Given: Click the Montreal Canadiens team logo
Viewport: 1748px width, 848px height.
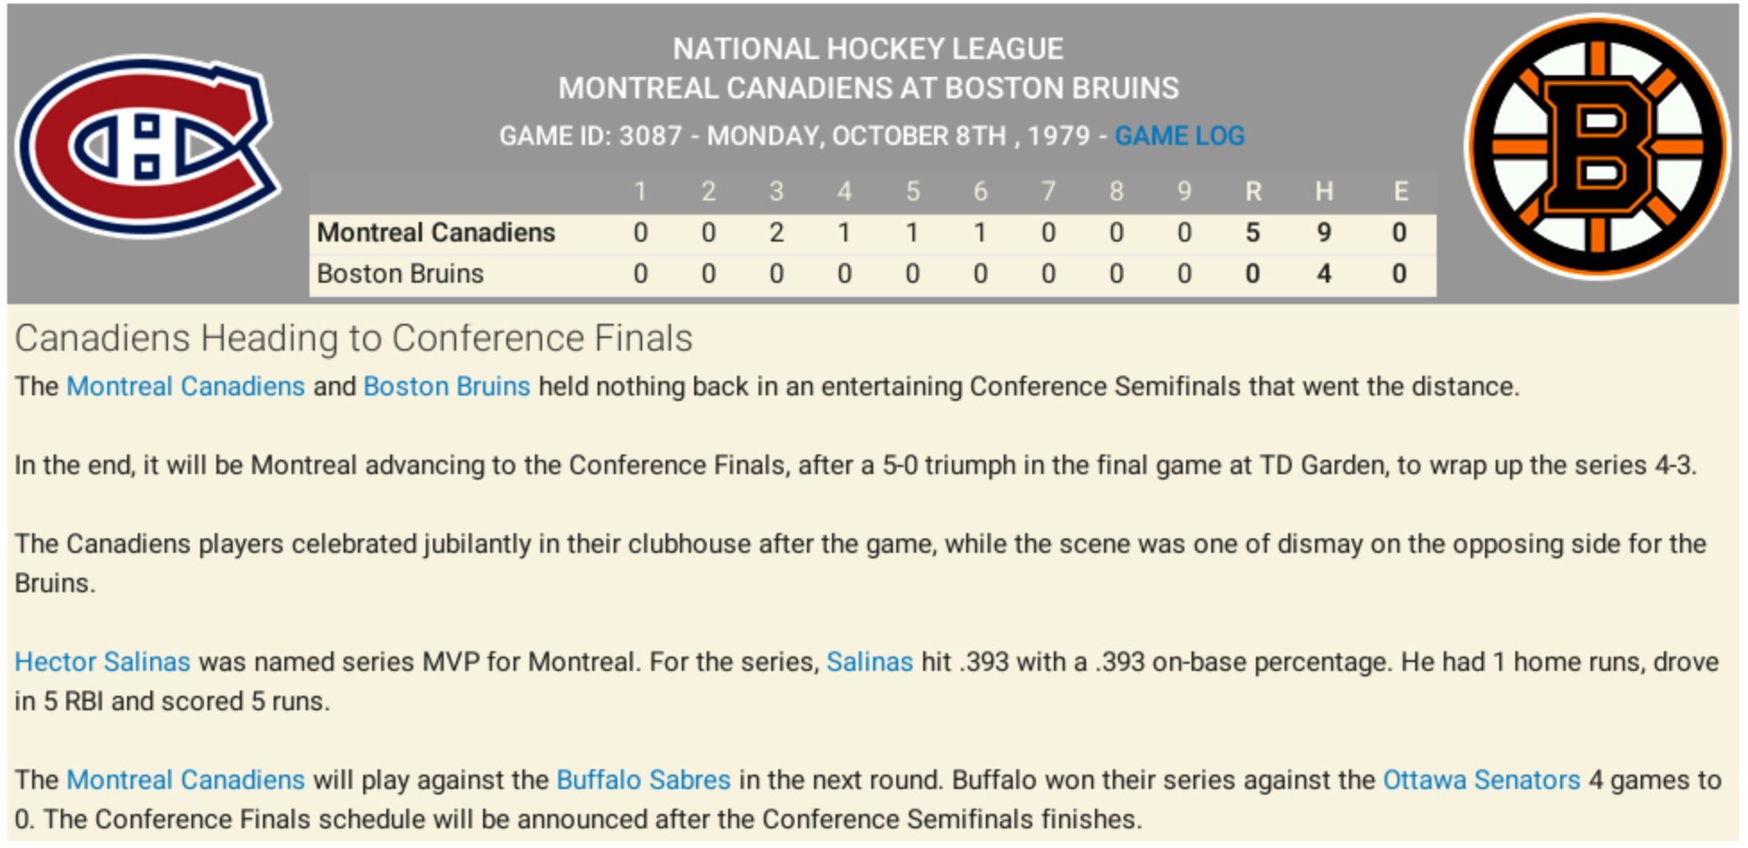Looking at the screenshot, I should (x=148, y=146).
